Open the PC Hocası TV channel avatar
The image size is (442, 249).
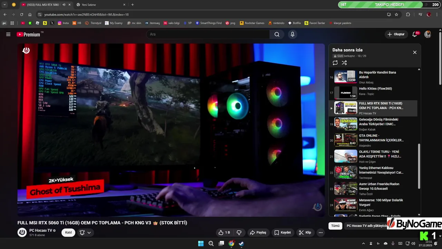[x=22, y=232]
